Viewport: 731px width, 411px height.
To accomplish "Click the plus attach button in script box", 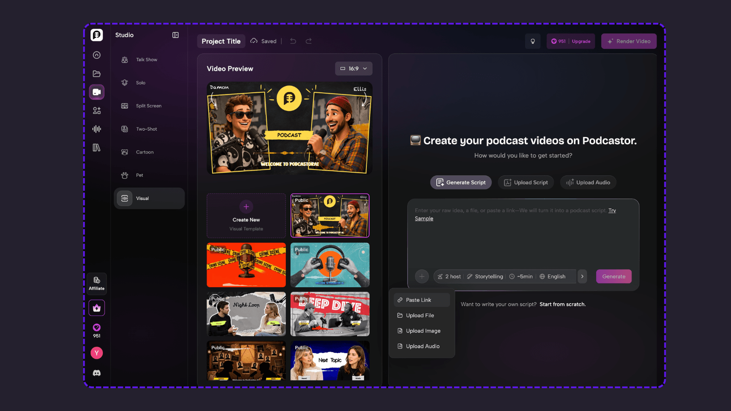I will pos(422,276).
